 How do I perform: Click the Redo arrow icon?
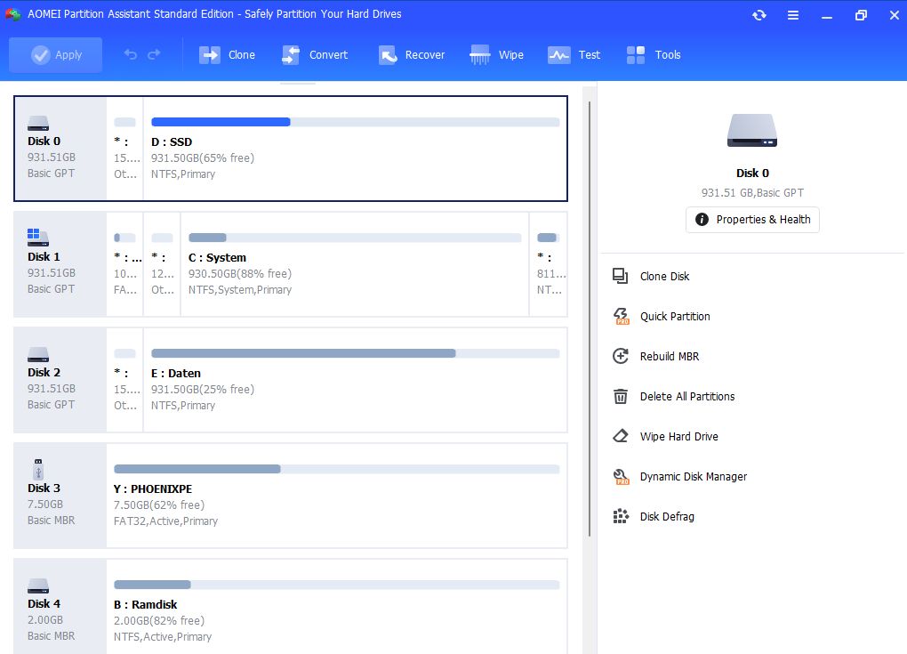(x=154, y=55)
